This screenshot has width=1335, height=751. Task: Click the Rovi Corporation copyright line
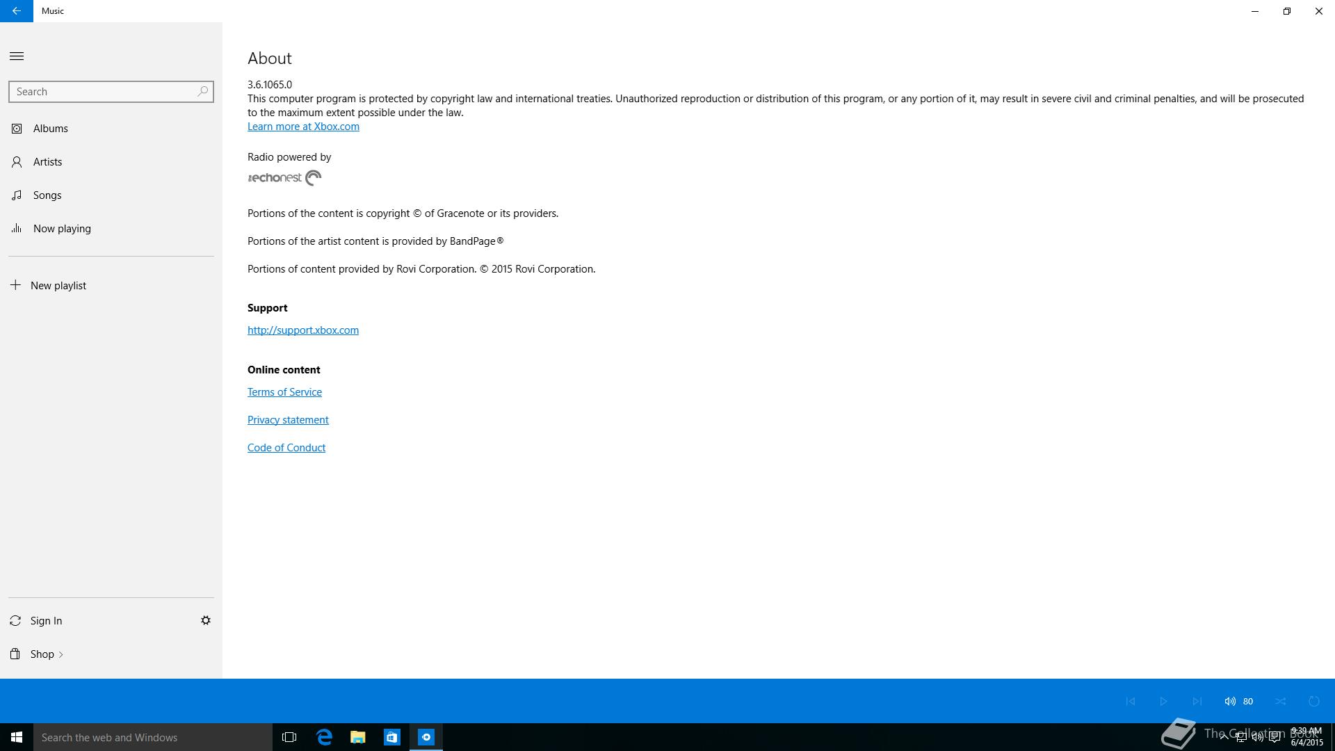(421, 269)
